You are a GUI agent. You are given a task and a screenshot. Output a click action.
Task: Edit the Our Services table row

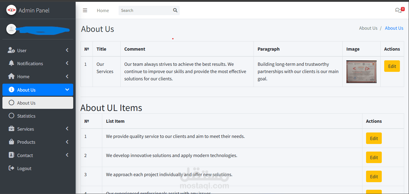[x=392, y=66]
